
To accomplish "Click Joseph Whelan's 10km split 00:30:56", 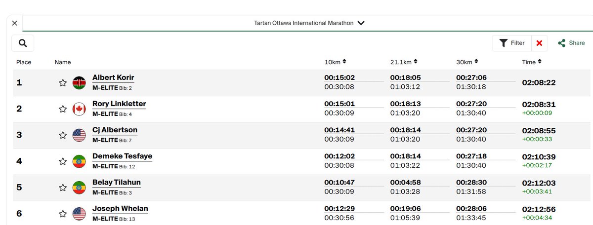I will (339, 218).
